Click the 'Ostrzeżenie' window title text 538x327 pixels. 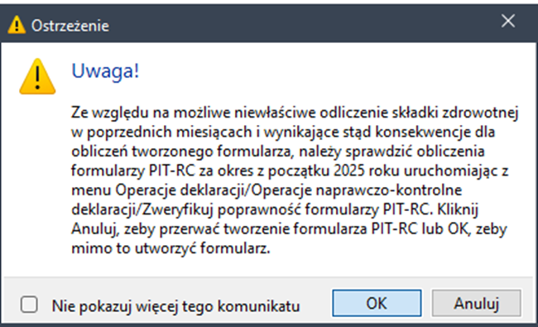70,26
